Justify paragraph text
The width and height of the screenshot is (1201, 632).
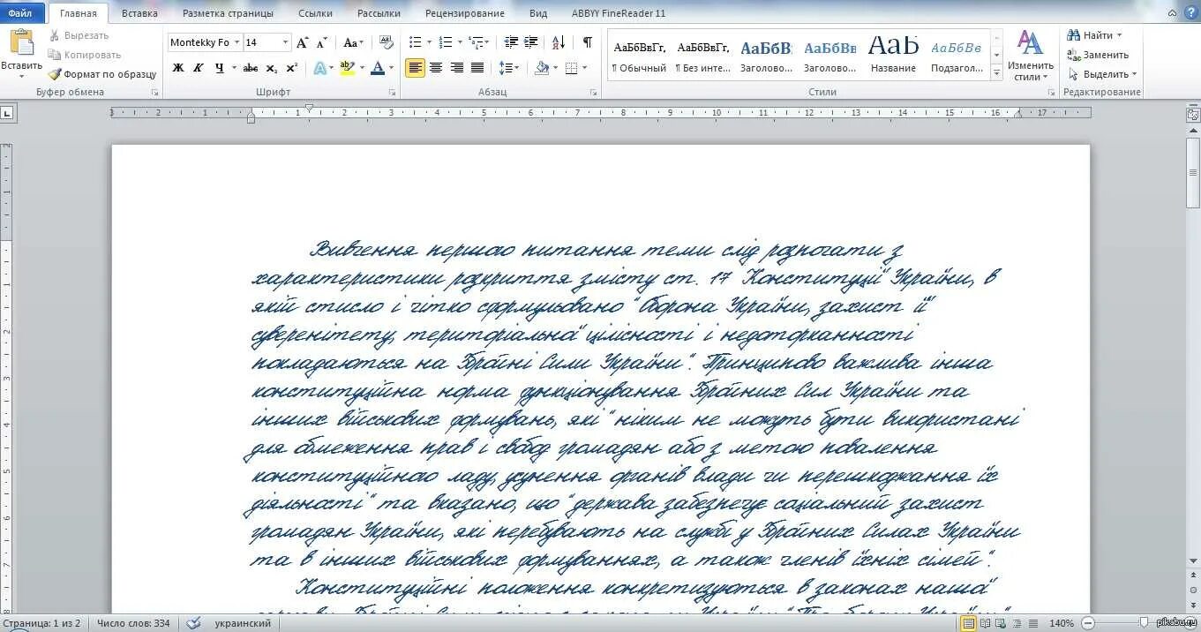[477, 68]
